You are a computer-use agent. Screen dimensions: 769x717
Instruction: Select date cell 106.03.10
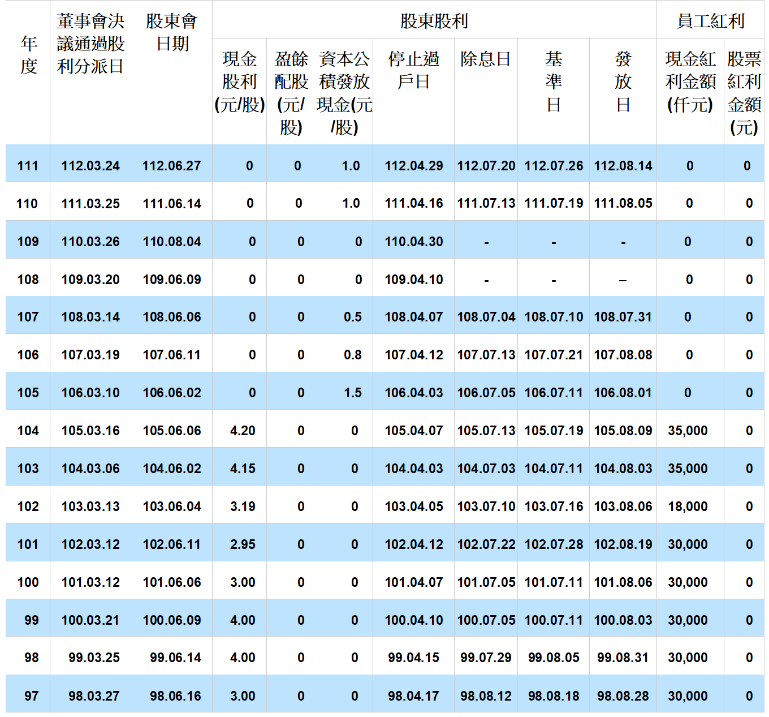(x=90, y=393)
